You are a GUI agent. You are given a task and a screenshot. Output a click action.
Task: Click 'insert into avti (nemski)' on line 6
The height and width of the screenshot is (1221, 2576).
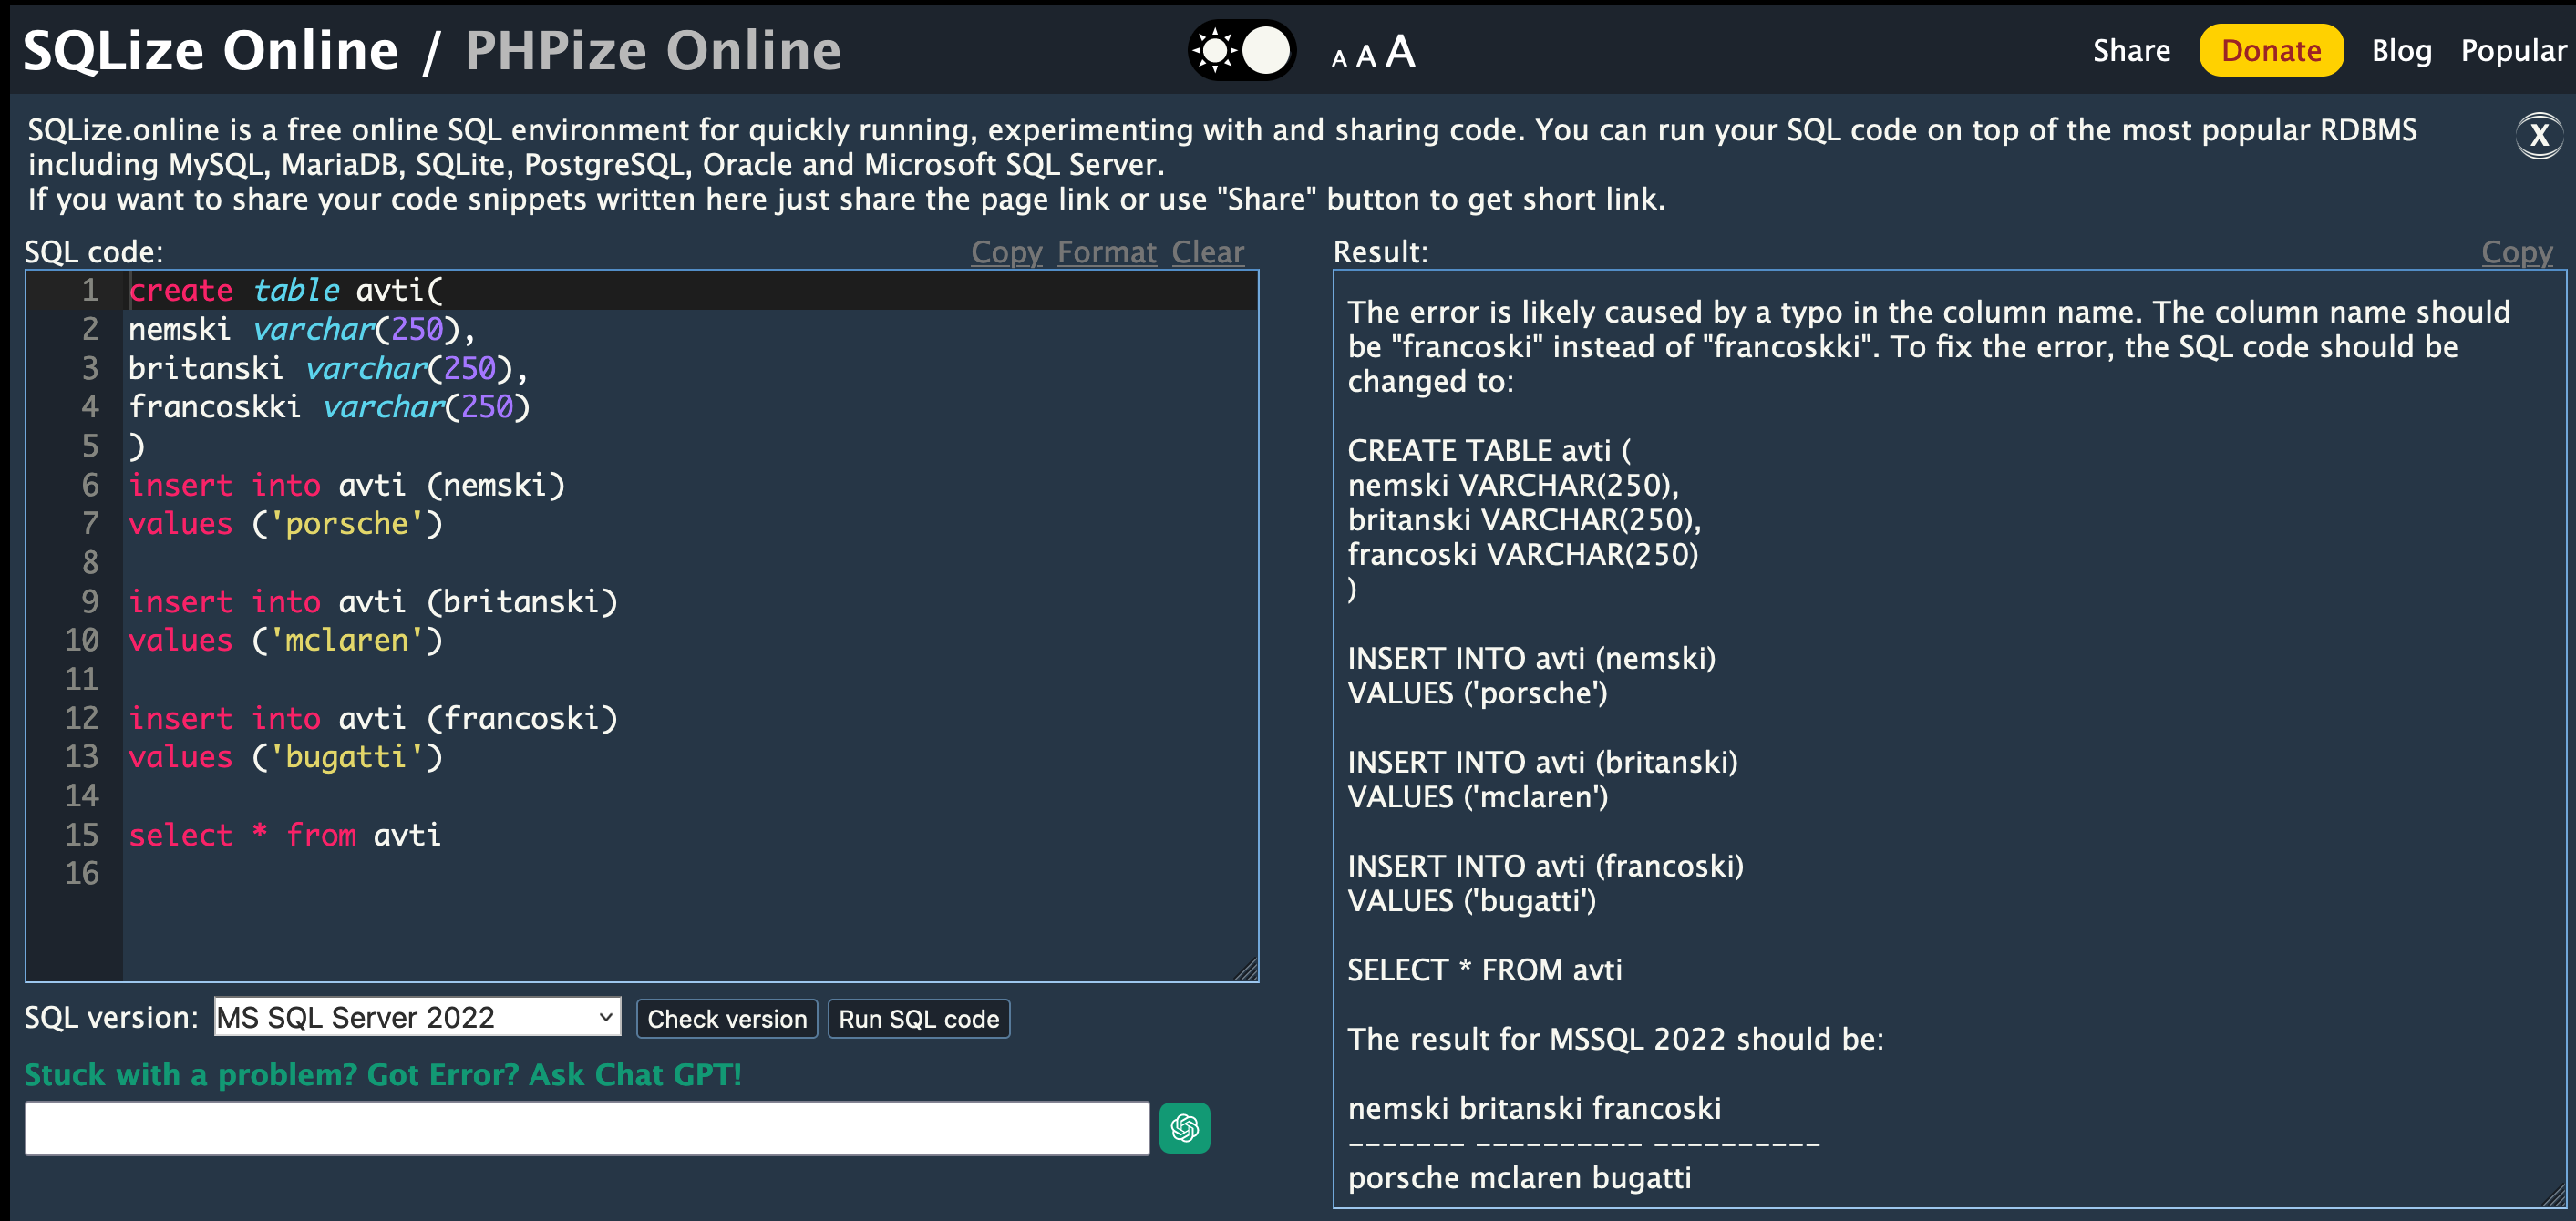click(347, 485)
